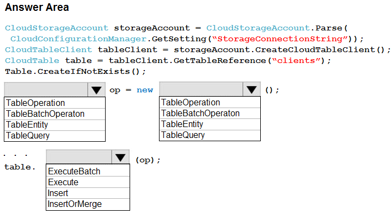Expand the table method dropdown arrow

pyautogui.click(x=120, y=157)
